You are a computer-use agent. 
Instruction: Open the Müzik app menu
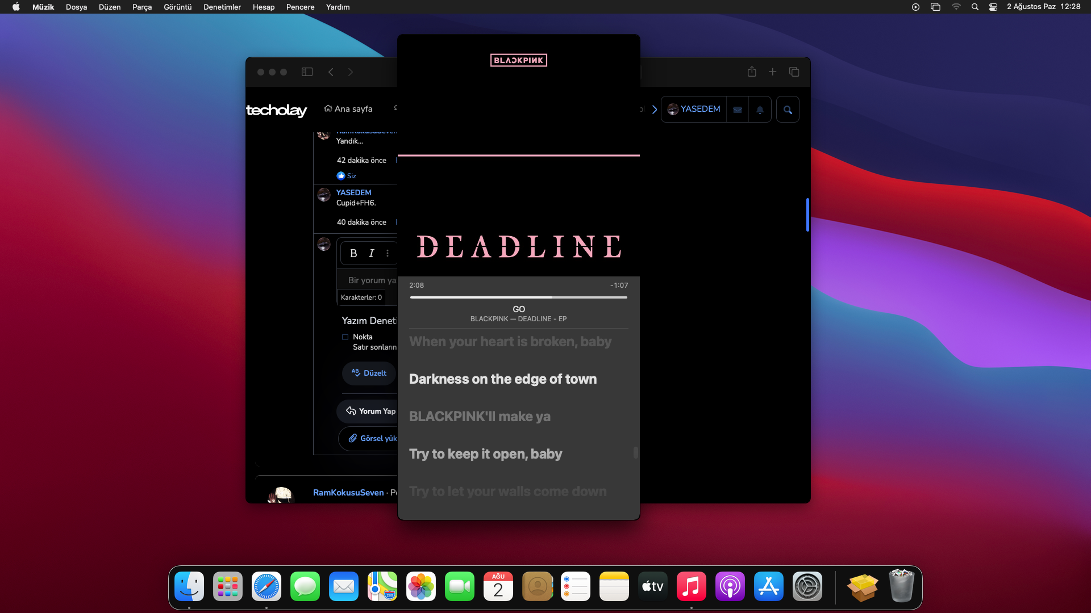[x=43, y=7]
